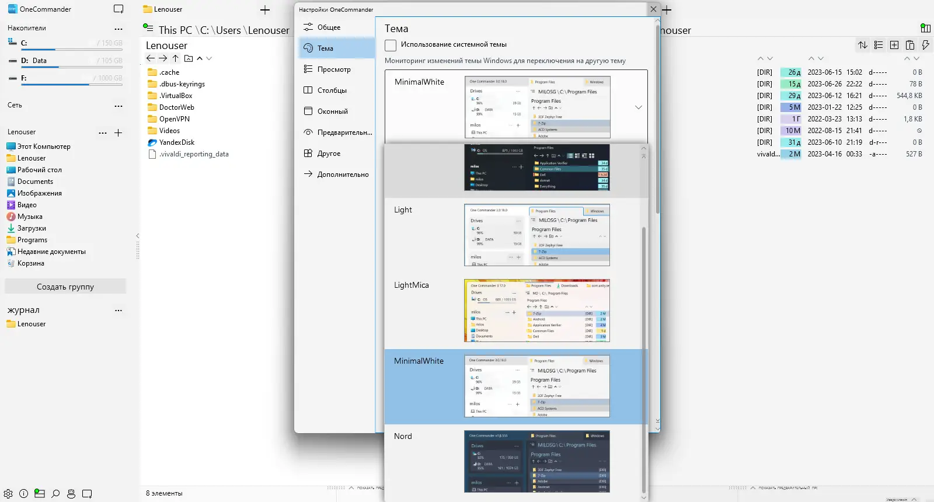Select the Lenouser tab in the left pane

point(168,9)
